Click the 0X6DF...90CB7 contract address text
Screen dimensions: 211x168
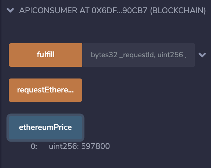point(119,11)
